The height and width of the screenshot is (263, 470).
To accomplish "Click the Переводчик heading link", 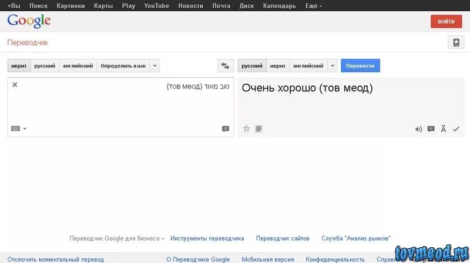I will click(x=28, y=42).
